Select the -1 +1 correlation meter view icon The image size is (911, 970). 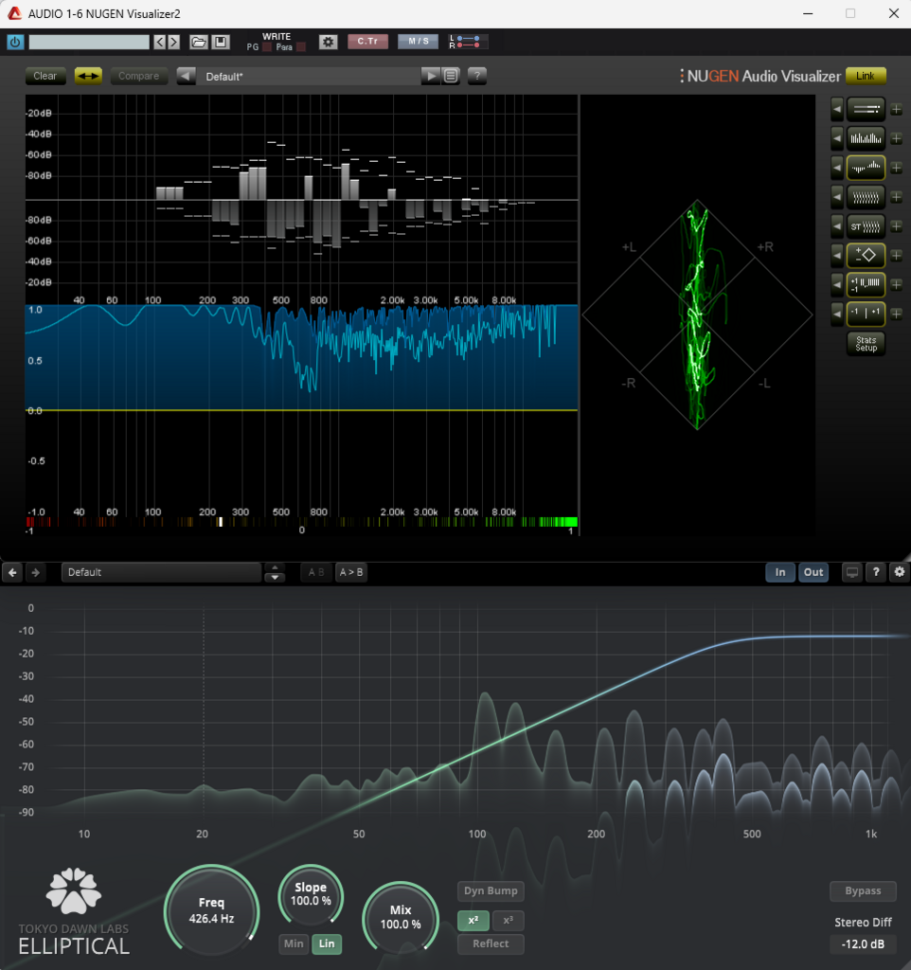866,313
